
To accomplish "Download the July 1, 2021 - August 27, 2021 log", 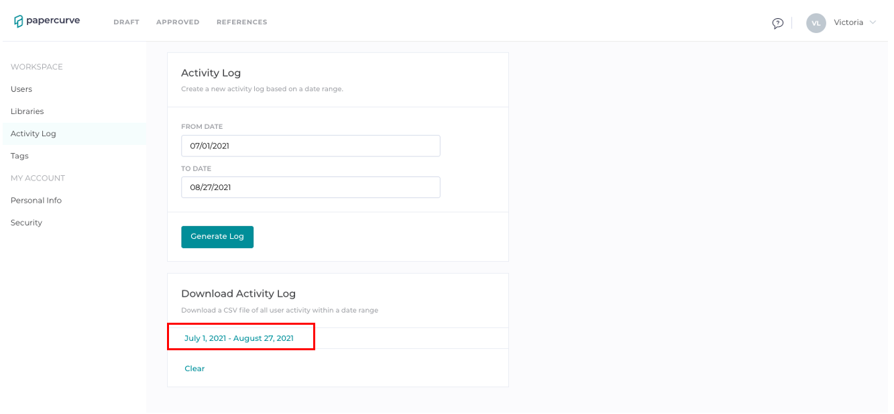I will coord(239,338).
